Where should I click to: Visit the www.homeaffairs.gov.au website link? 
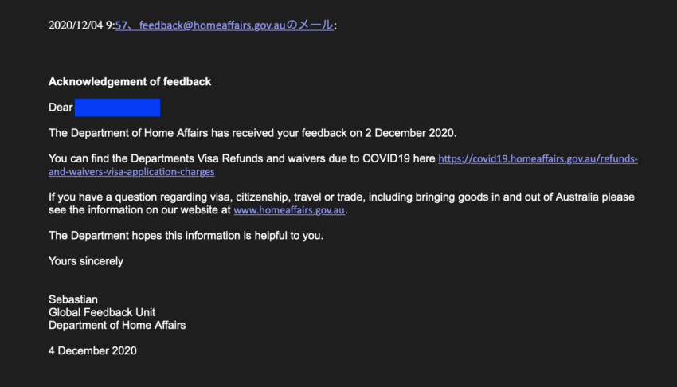(x=289, y=210)
